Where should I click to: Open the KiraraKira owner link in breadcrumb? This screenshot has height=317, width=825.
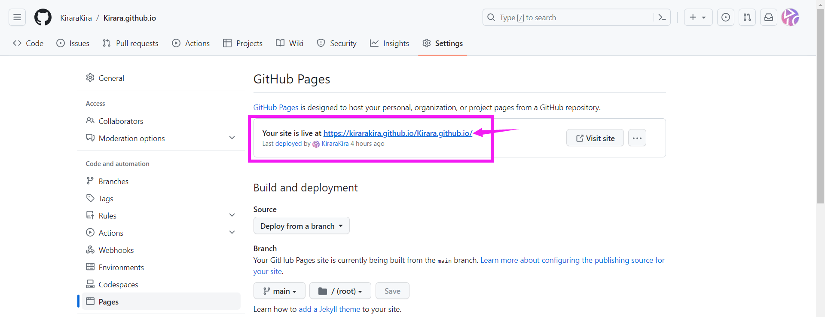76,18
